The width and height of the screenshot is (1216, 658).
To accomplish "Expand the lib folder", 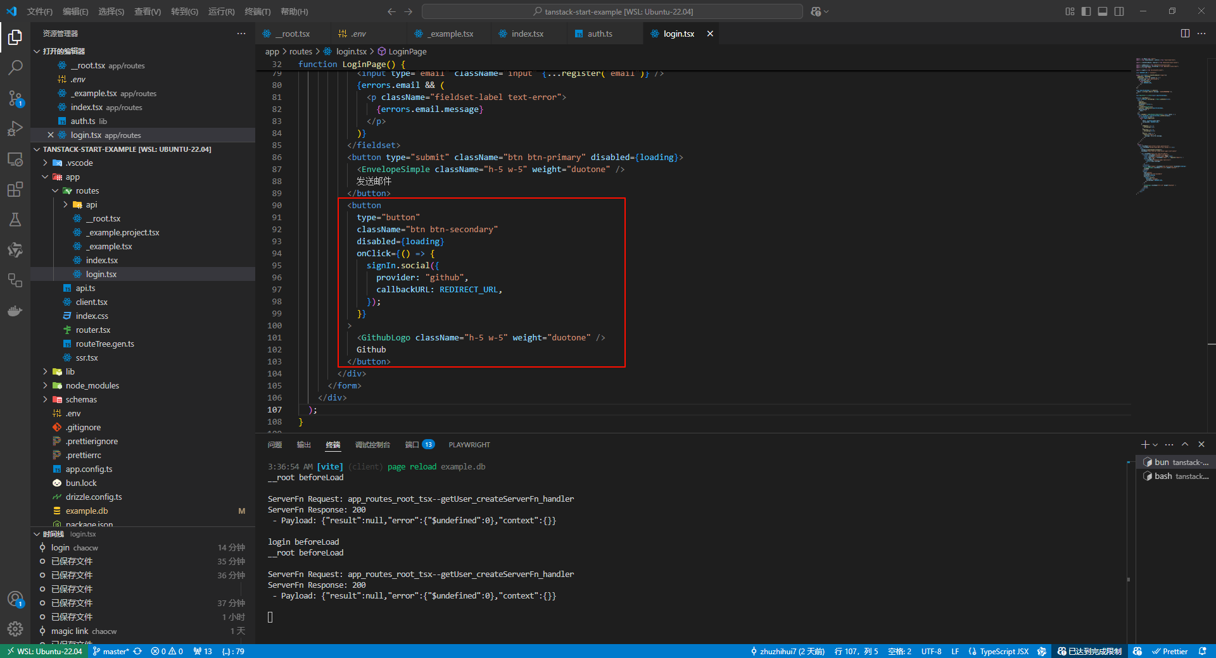I will pos(45,372).
